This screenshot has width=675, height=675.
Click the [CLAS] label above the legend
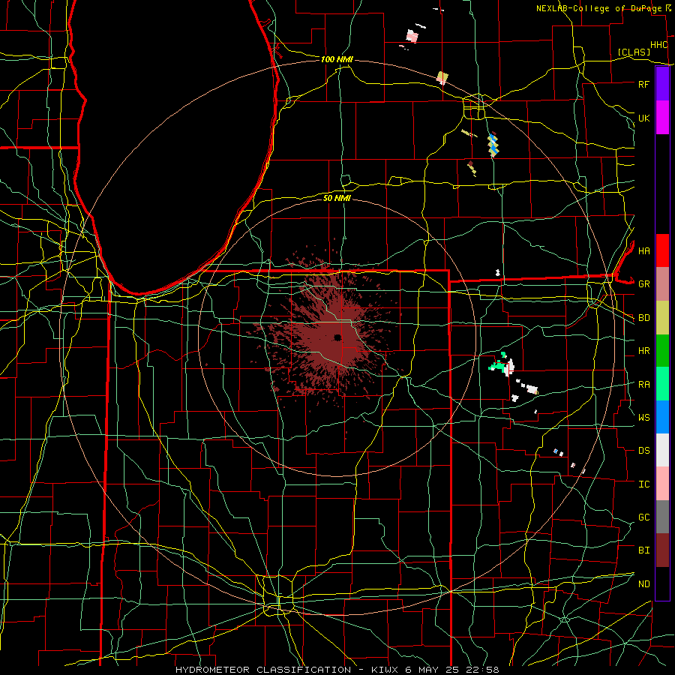[634, 52]
